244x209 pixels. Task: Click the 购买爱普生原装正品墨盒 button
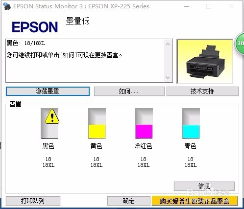[x=195, y=201]
